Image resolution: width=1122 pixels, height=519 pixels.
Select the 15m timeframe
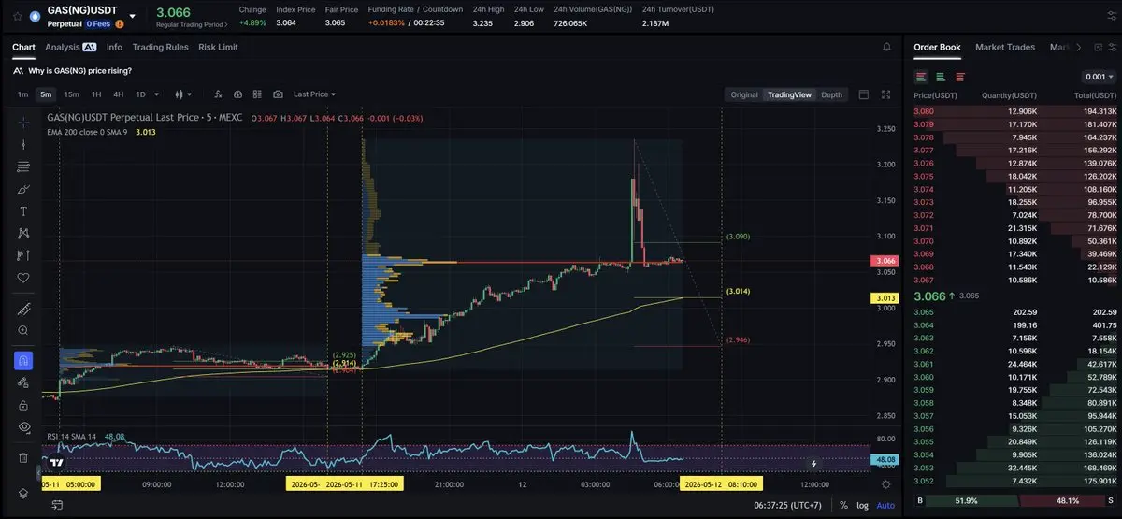click(71, 94)
